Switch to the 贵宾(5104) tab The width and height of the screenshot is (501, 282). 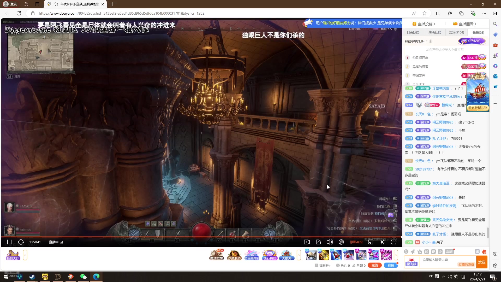point(456,32)
